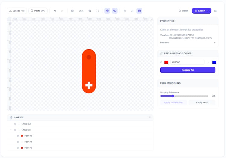Click the Upload File button
This screenshot has height=158, width=226.
(x=17, y=11)
